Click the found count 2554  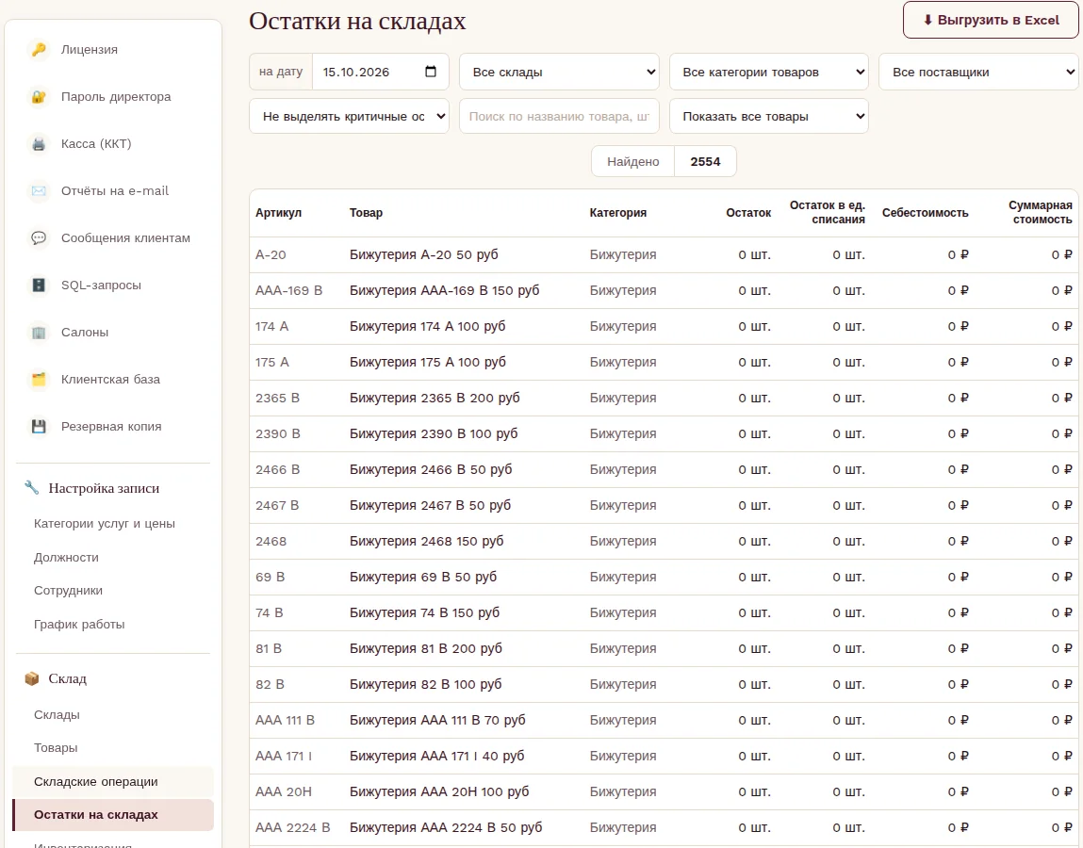[x=705, y=161]
